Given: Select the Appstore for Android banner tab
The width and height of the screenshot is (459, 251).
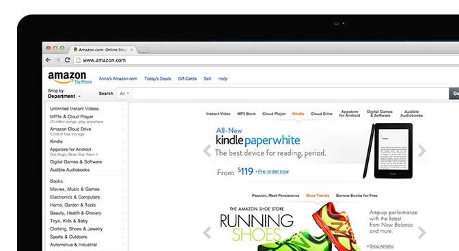Looking at the screenshot, I should [x=350, y=114].
